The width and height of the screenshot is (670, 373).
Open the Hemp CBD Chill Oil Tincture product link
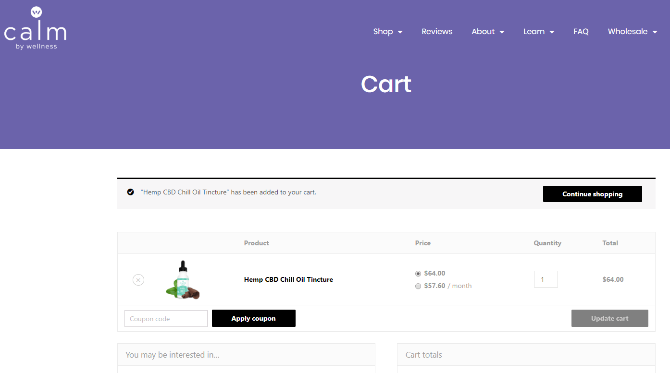pyautogui.click(x=288, y=279)
